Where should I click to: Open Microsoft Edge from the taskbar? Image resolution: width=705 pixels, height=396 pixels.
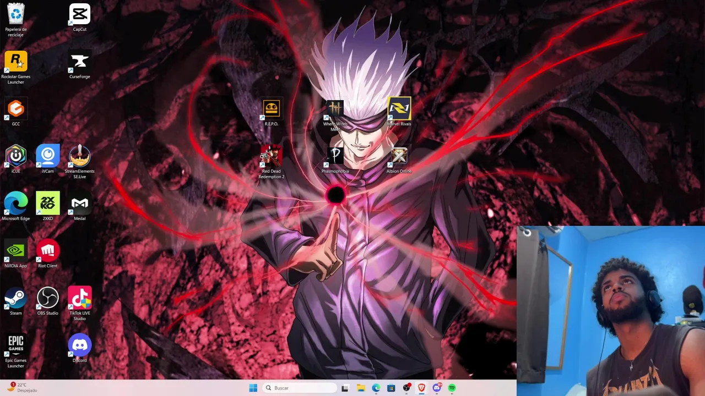pyautogui.click(x=376, y=388)
